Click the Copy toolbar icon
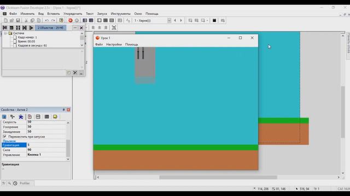350x196 pixels. coord(32,21)
